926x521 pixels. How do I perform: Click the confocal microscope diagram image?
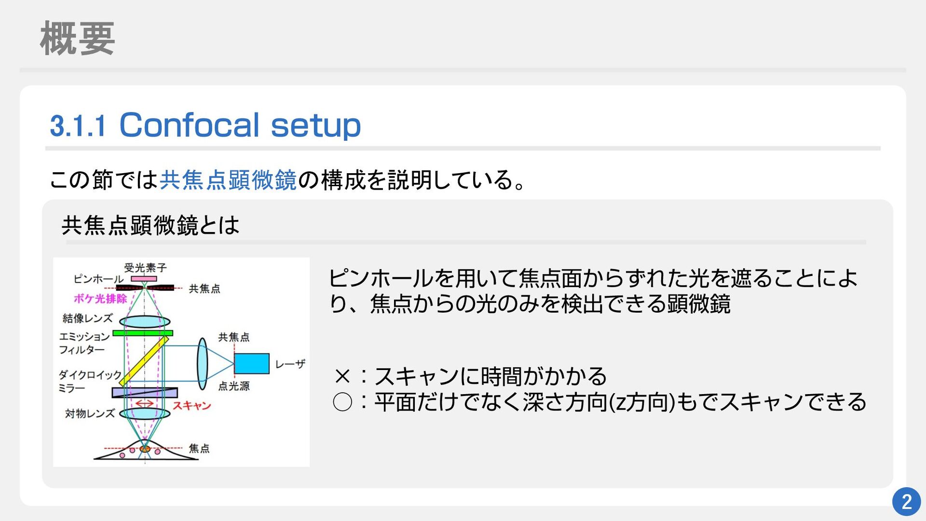181,362
